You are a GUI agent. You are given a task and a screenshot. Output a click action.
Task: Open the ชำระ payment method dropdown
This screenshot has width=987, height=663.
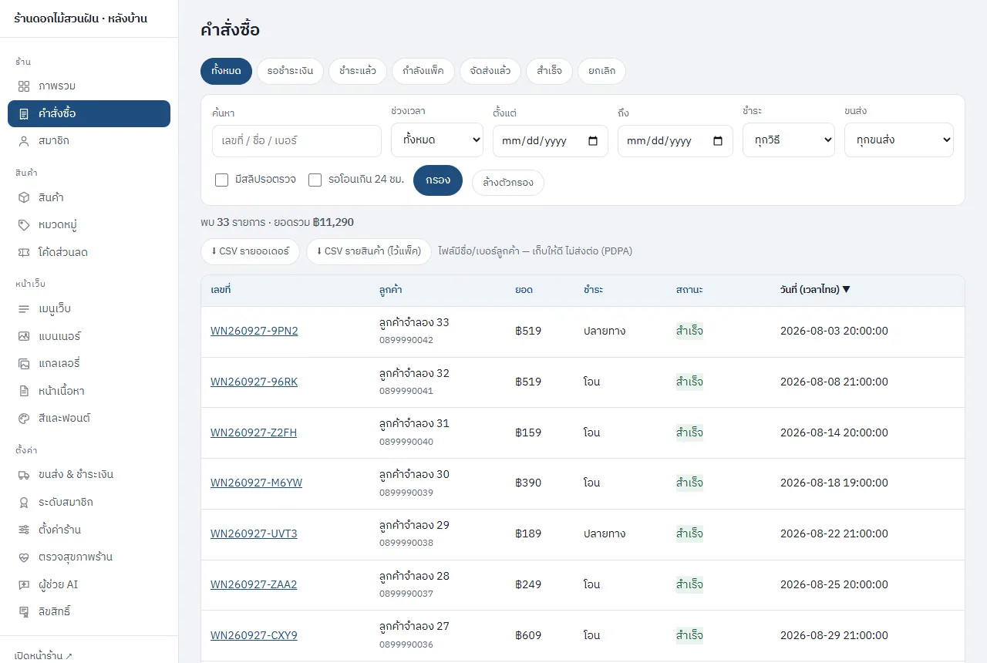[789, 140]
